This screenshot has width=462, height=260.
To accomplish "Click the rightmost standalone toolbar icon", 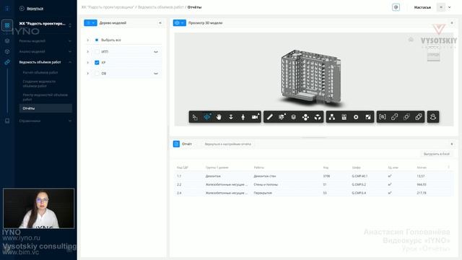I will [x=433, y=117].
